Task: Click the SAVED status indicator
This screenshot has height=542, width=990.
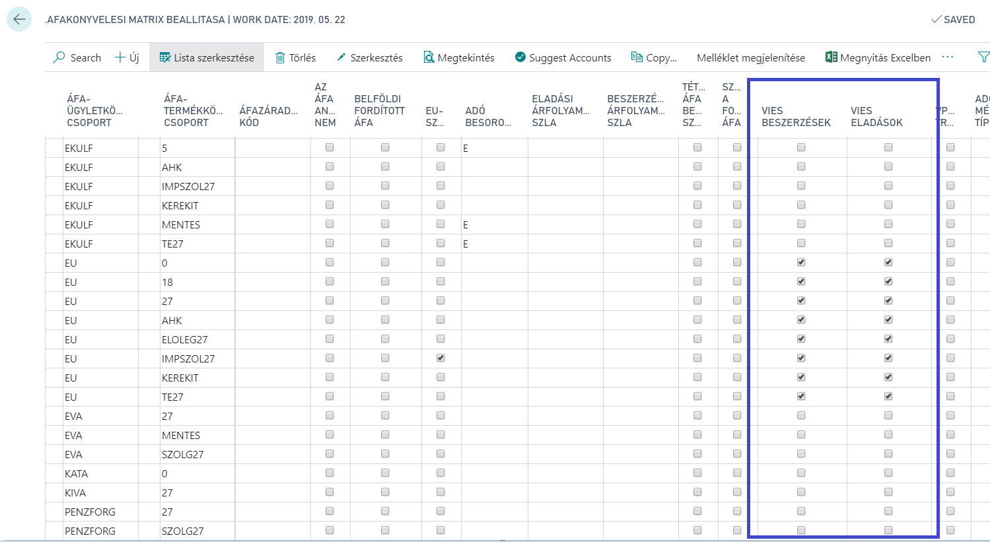Action: pos(953,20)
